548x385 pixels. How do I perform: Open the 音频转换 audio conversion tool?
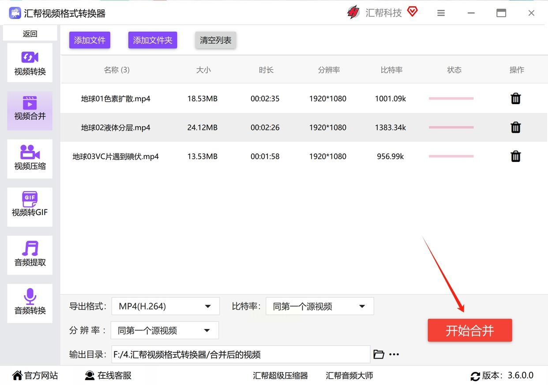pyautogui.click(x=30, y=303)
